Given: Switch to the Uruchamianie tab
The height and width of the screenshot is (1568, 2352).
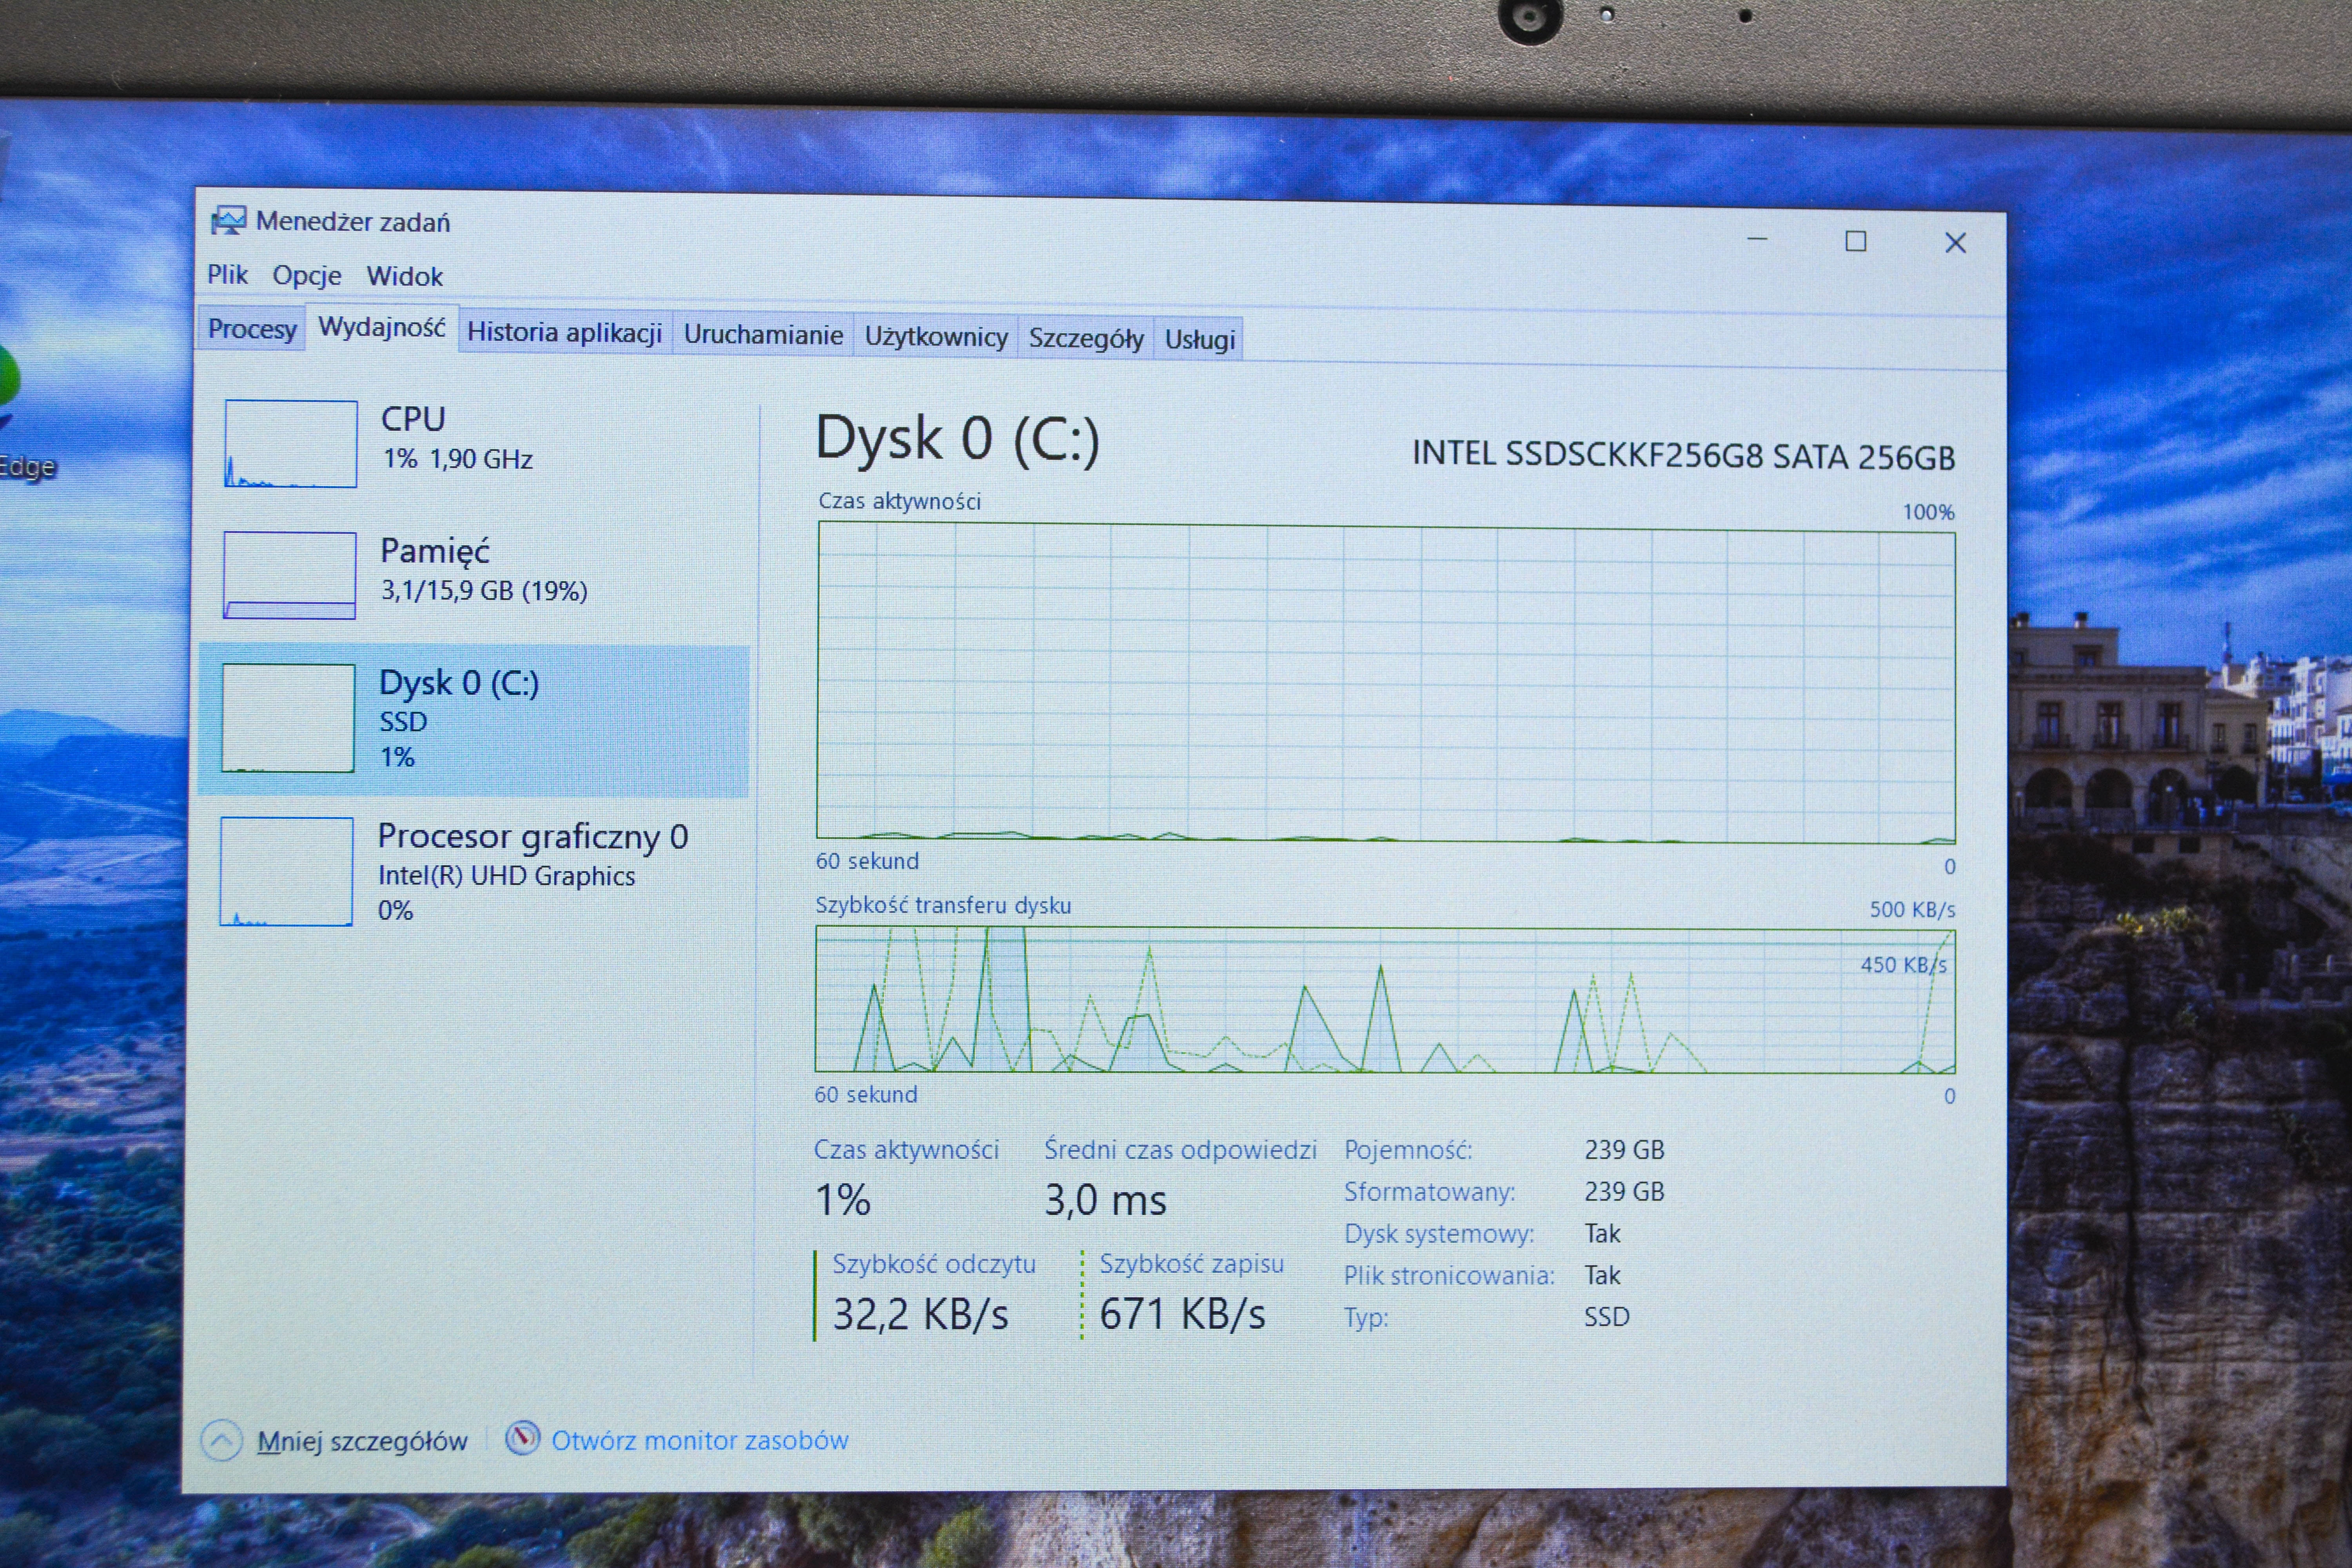Looking at the screenshot, I should [x=763, y=335].
